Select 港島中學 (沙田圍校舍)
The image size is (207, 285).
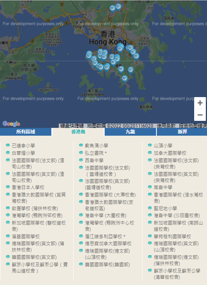177,216
